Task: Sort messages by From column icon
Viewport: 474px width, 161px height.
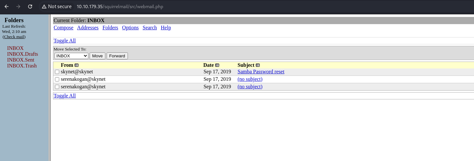Action: coord(77,65)
